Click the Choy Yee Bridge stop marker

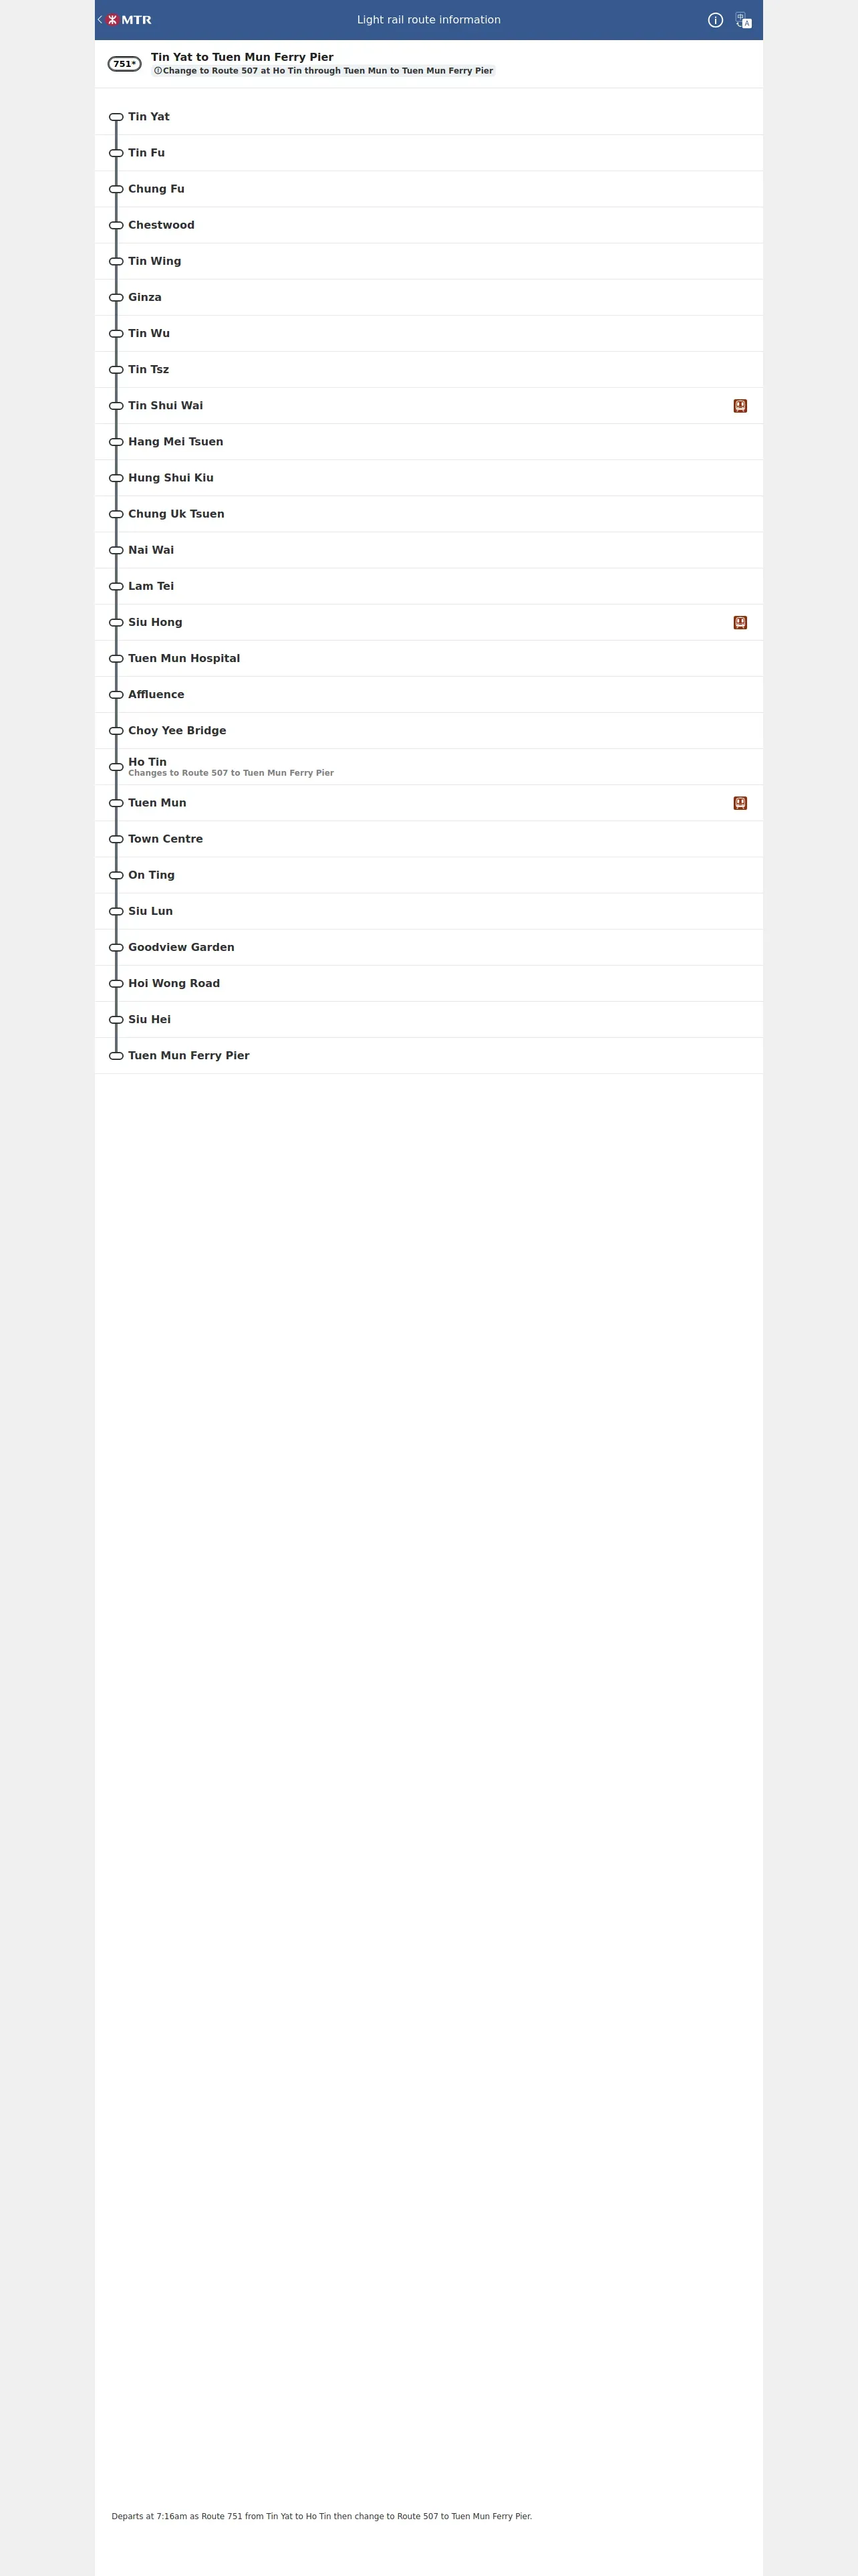click(x=116, y=731)
